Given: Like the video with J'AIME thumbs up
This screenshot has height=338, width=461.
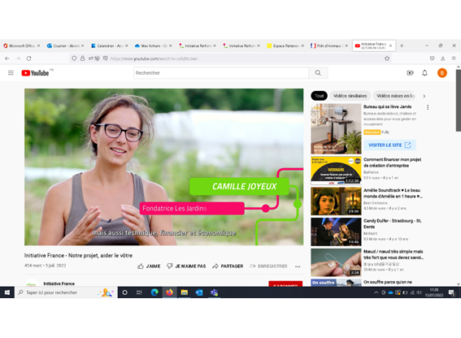Looking at the screenshot, I should (x=149, y=266).
